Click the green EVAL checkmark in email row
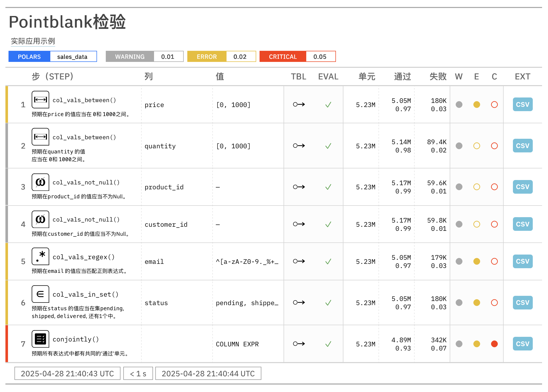 tap(328, 262)
